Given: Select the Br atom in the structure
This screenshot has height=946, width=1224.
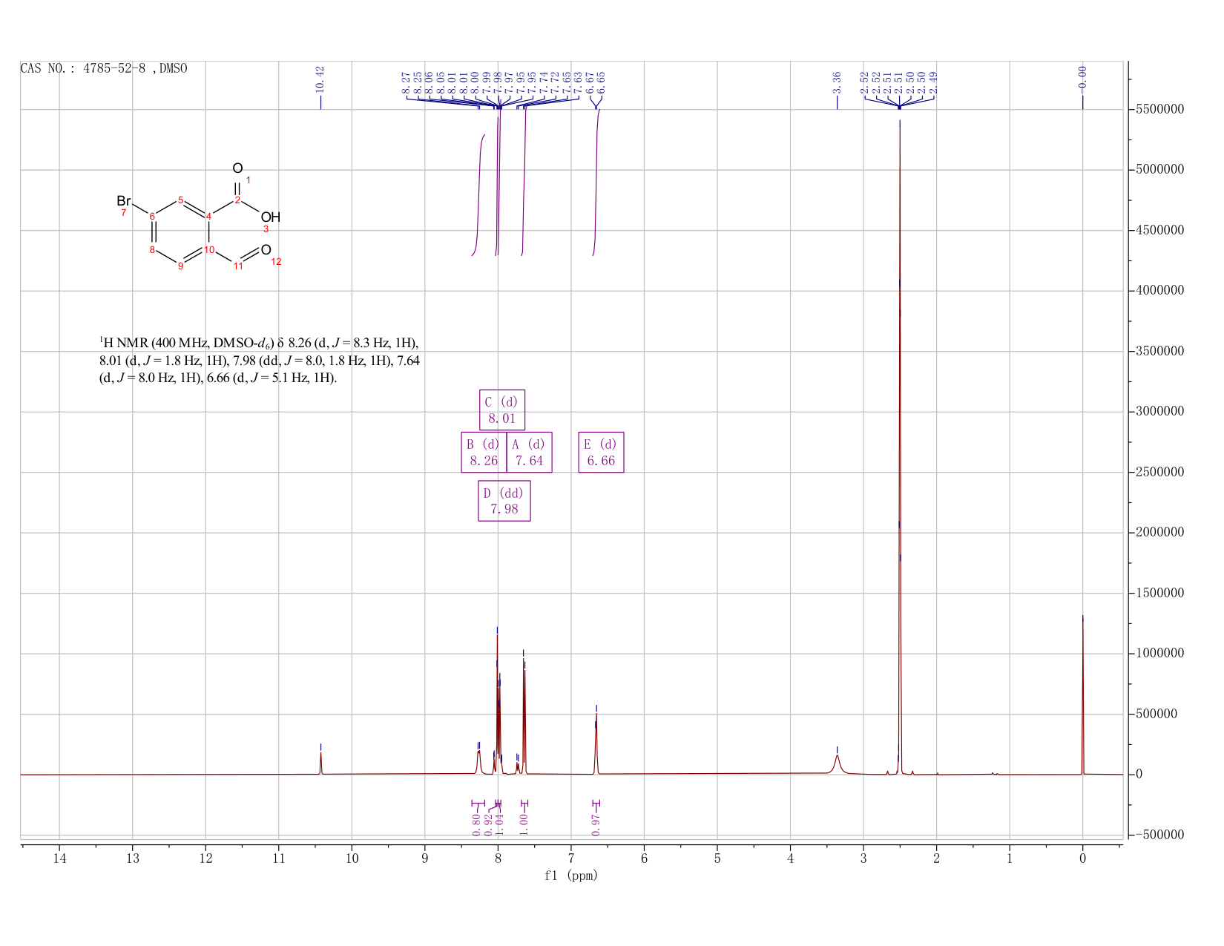Looking at the screenshot, I should [124, 201].
